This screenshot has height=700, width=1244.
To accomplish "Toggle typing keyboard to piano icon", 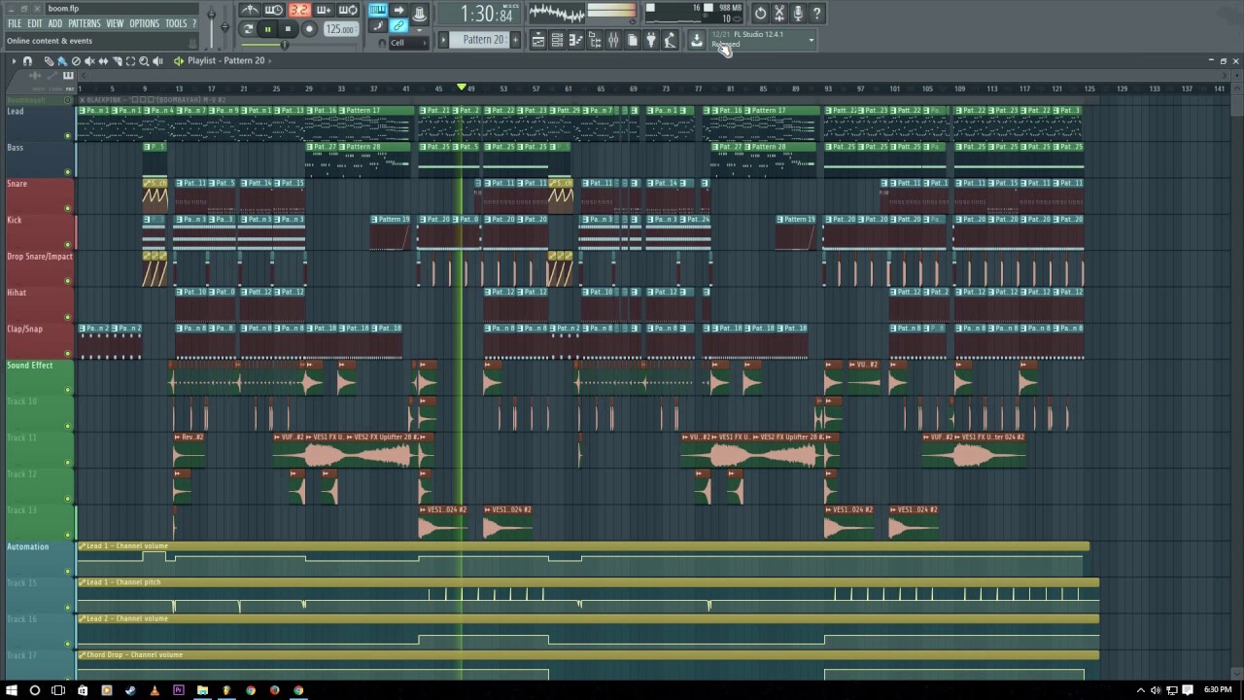I will coord(378,10).
